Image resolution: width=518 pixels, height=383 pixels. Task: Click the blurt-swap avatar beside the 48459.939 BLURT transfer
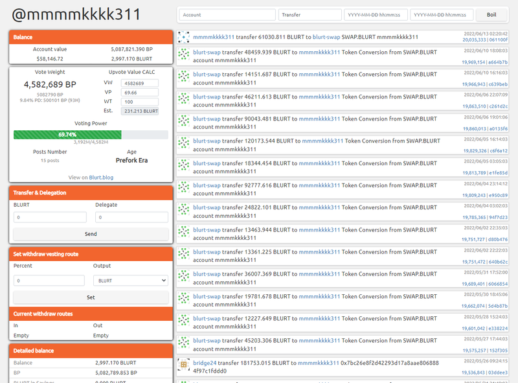tap(183, 56)
